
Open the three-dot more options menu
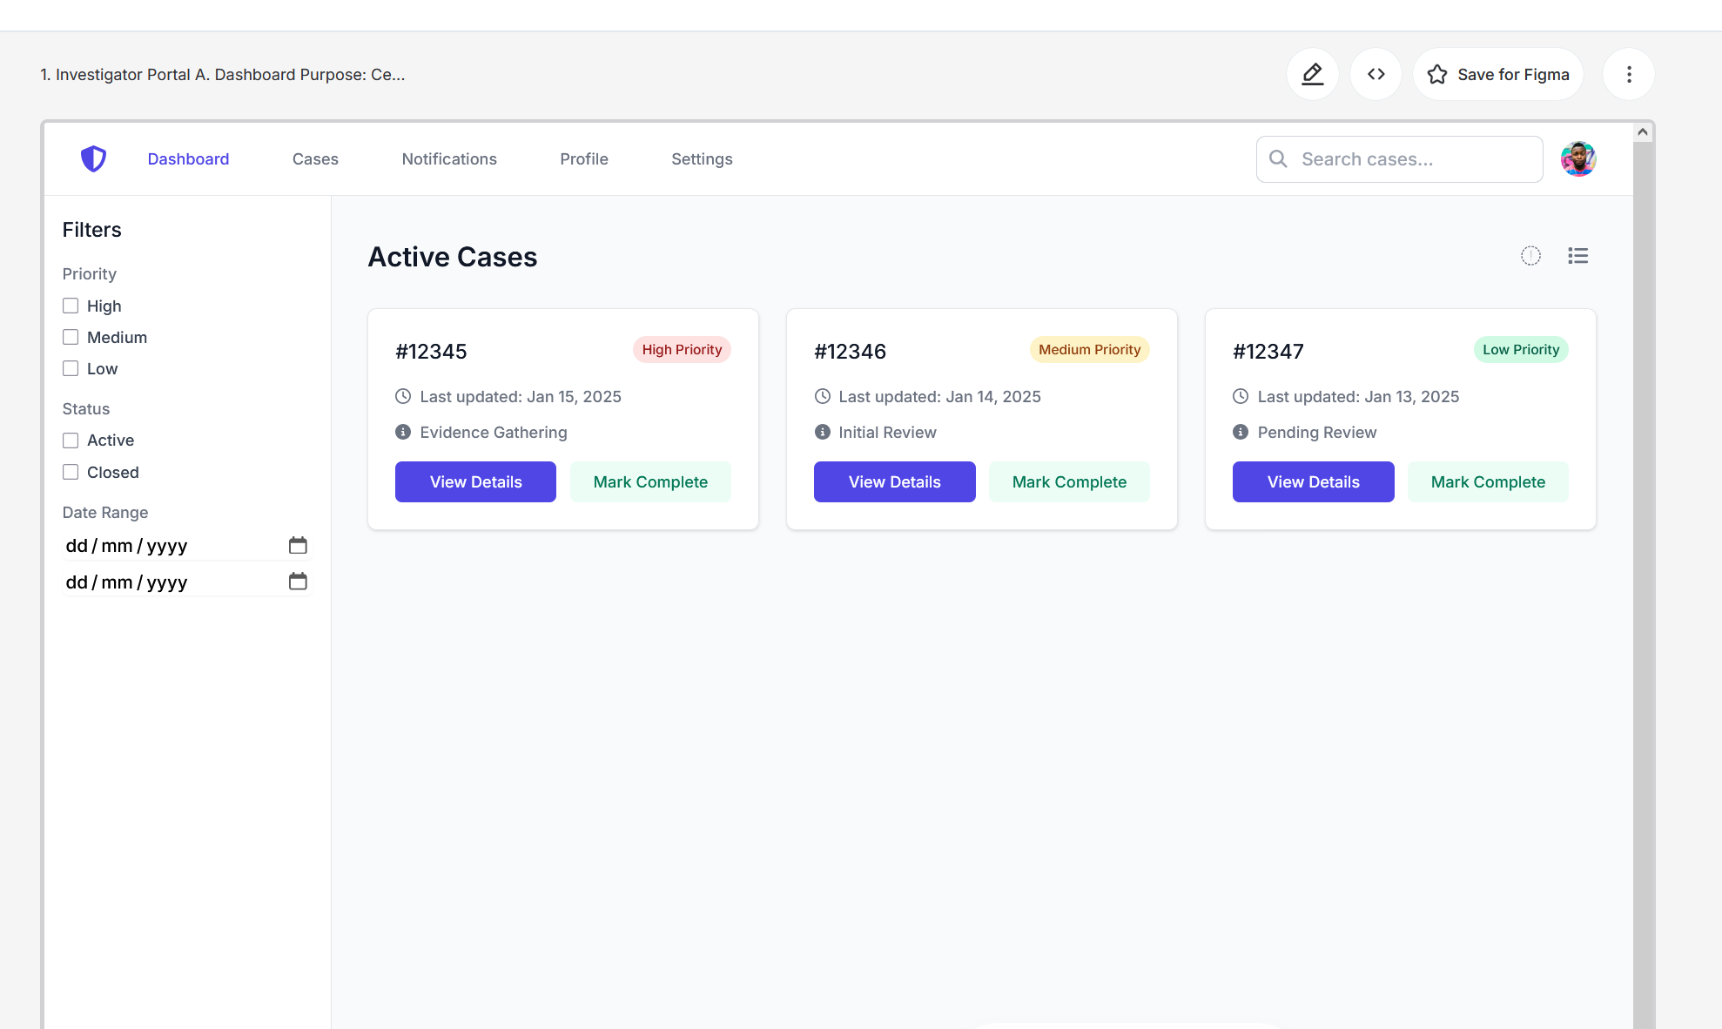[1629, 74]
